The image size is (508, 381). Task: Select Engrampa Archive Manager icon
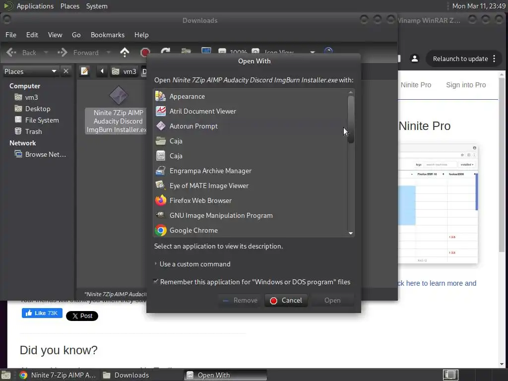pos(161,171)
